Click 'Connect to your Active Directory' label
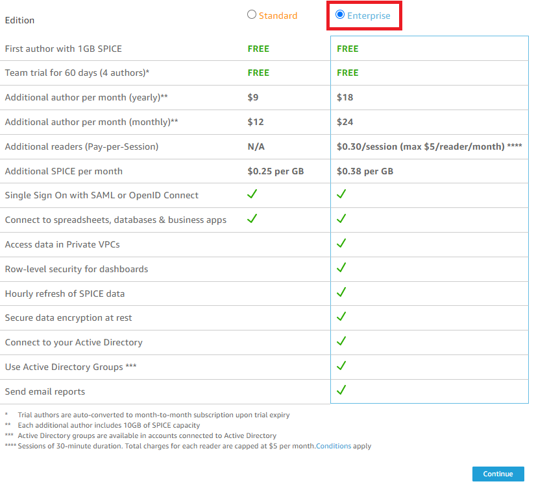This screenshot has width=536, height=486. 73,342
